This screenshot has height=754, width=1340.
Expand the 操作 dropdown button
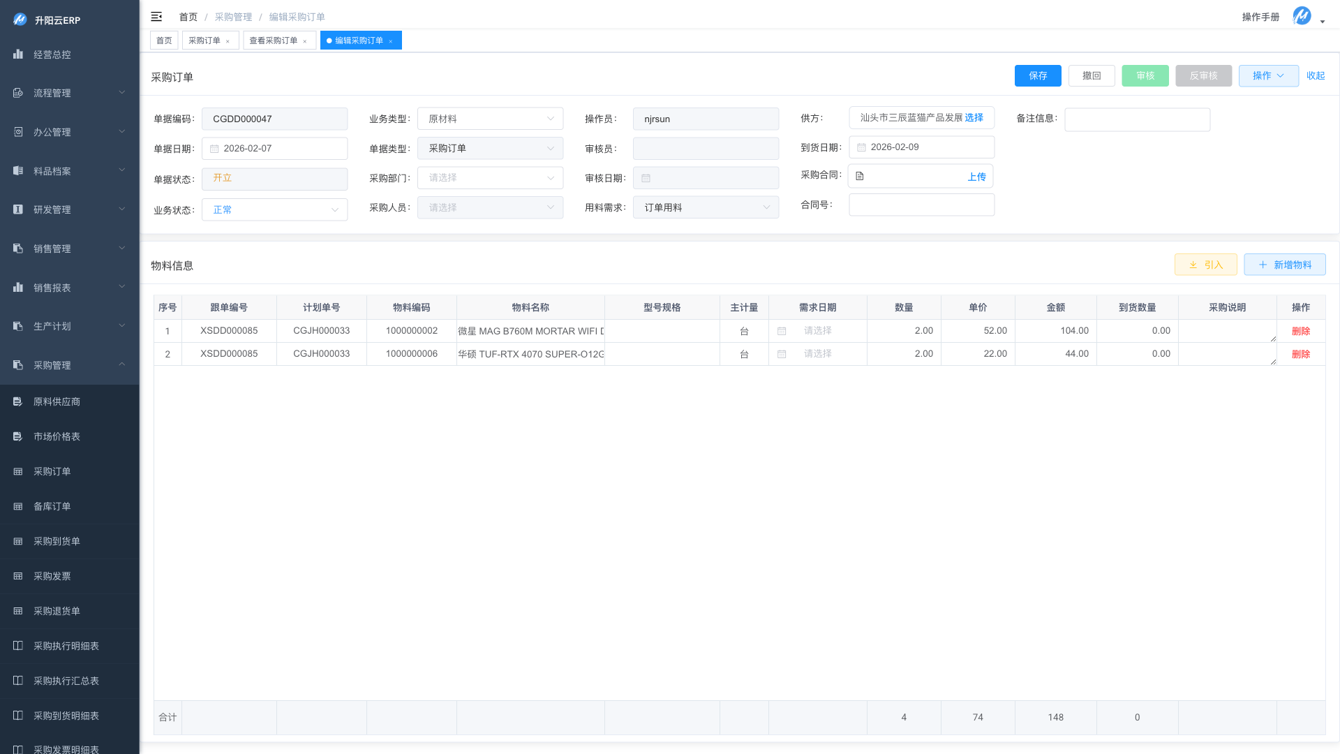tap(1268, 75)
